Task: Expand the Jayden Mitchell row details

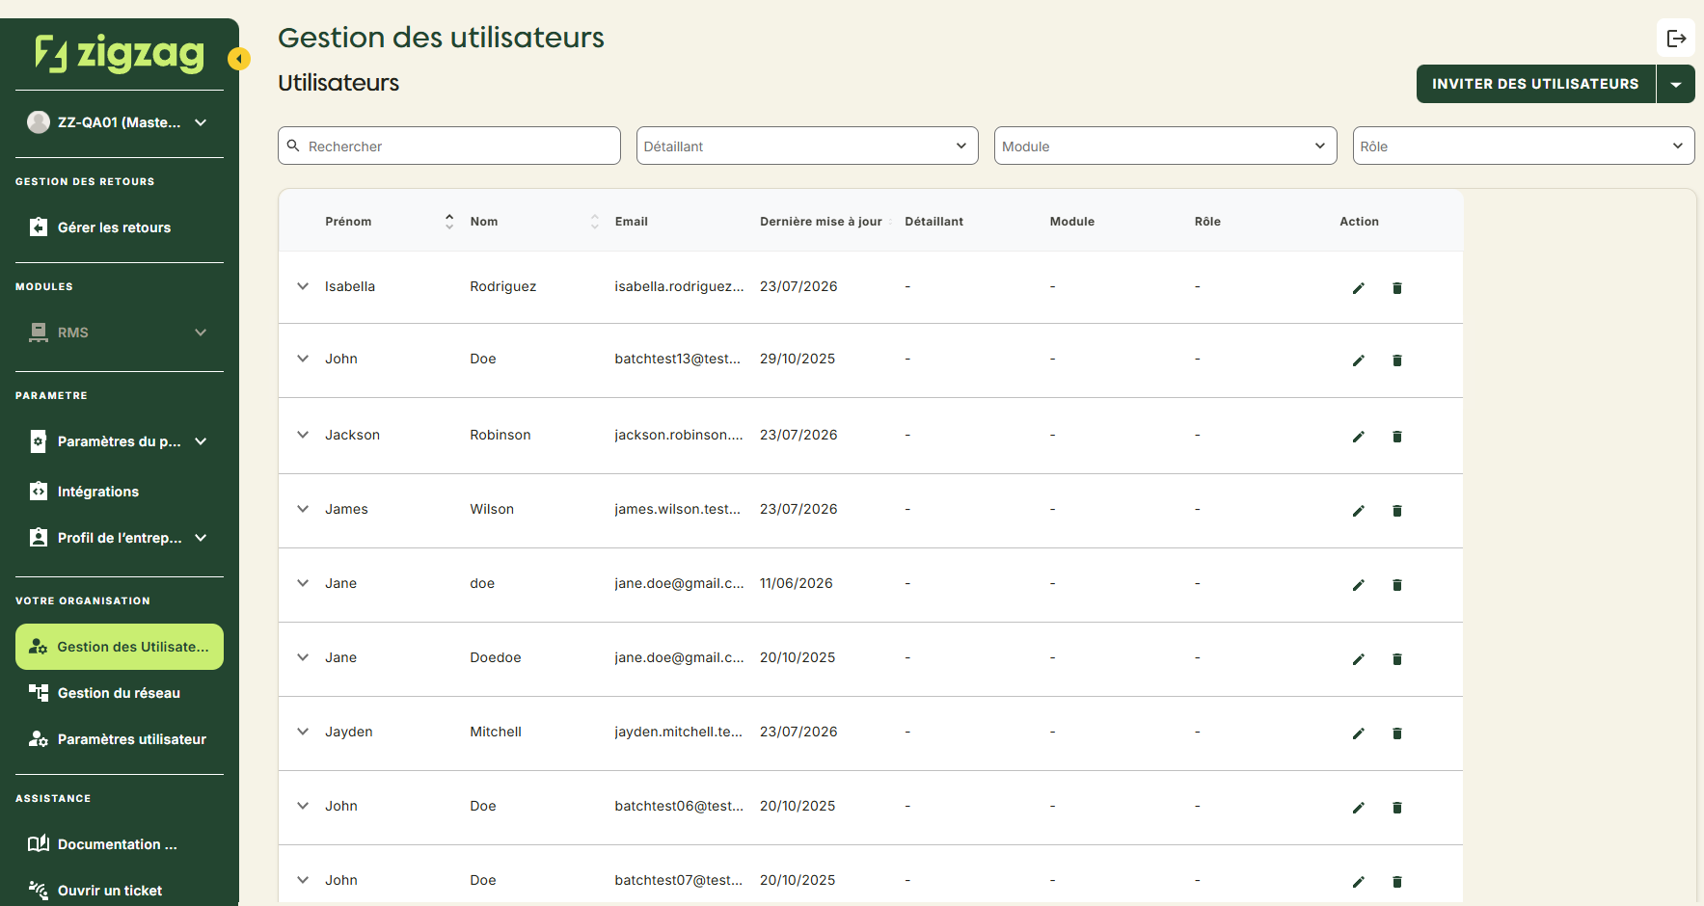Action: tap(303, 732)
